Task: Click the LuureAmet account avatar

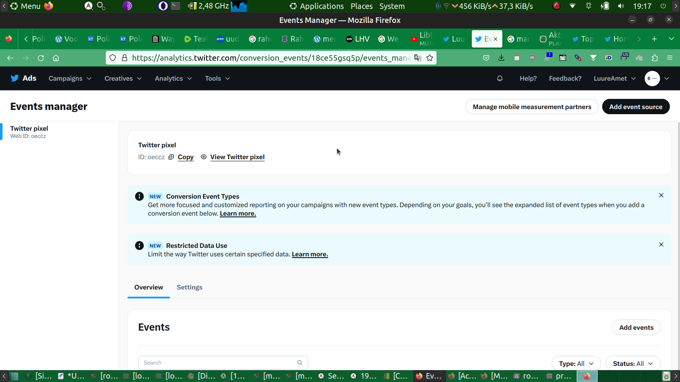Action: (x=652, y=78)
